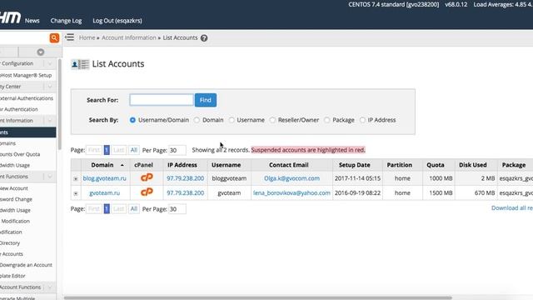Click bottom pagination All button
This screenshot has height=300, width=533.
point(134,209)
